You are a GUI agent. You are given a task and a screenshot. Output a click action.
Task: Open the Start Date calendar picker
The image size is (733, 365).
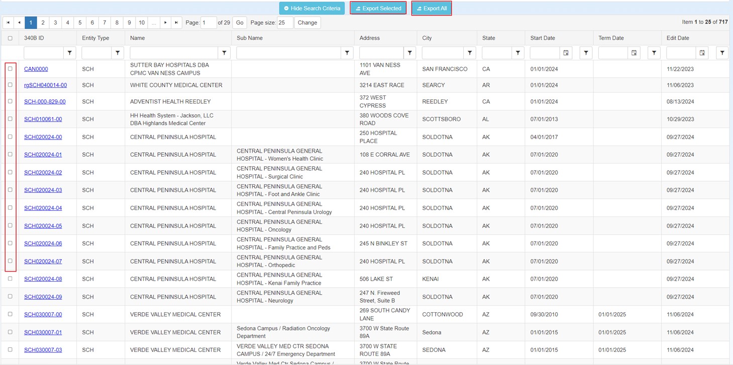[566, 53]
